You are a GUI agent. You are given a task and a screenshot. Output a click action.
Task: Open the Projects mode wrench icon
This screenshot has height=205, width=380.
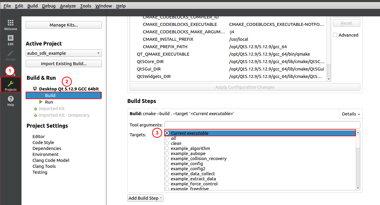coord(10,84)
